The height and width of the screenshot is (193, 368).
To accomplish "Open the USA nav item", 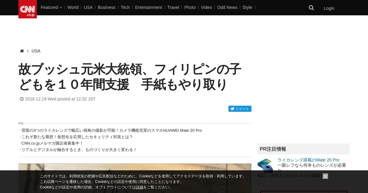I will [x=88, y=7].
